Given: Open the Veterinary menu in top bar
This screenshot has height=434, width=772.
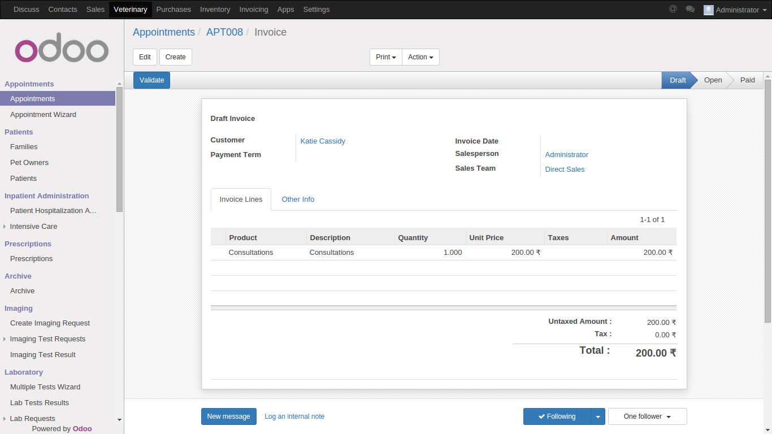Looking at the screenshot, I should [130, 10].
